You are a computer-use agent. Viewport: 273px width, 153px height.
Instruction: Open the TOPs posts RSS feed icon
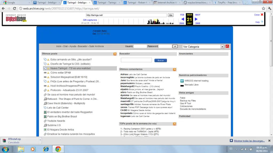pyautogui.click(x=175, y=124)
